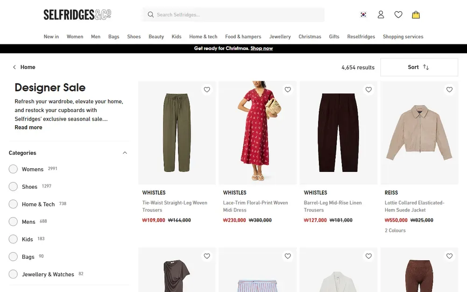Open the Reselfridges menu
Viewport: 467px width, 292px height.
pos(361,36)
